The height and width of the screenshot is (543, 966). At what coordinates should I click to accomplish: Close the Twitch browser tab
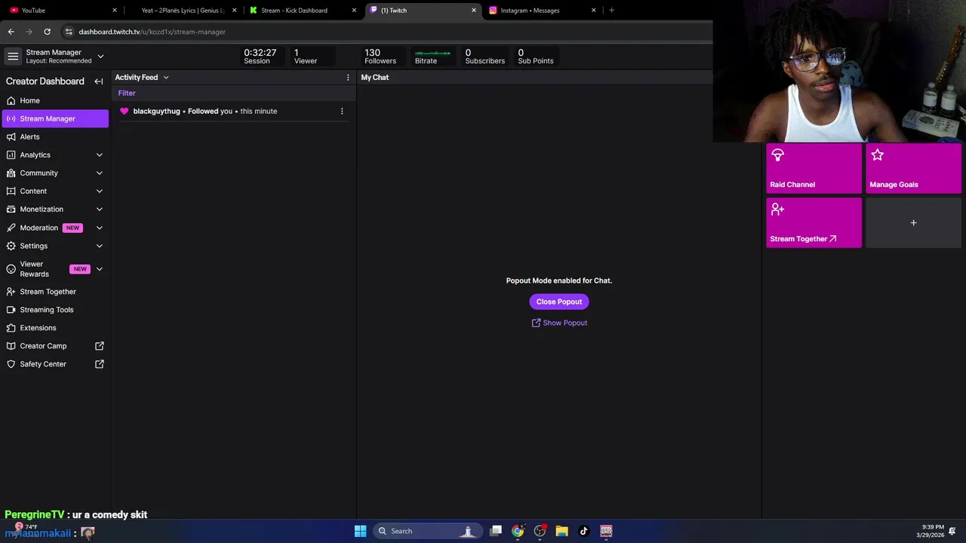coord(474,11)
